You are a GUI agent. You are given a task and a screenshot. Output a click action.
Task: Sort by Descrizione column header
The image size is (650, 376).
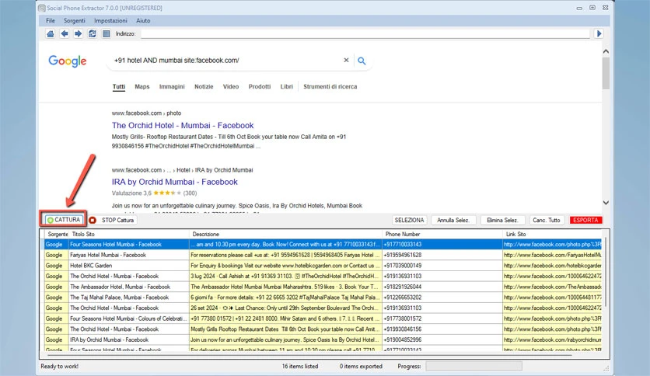pos(285,234)
